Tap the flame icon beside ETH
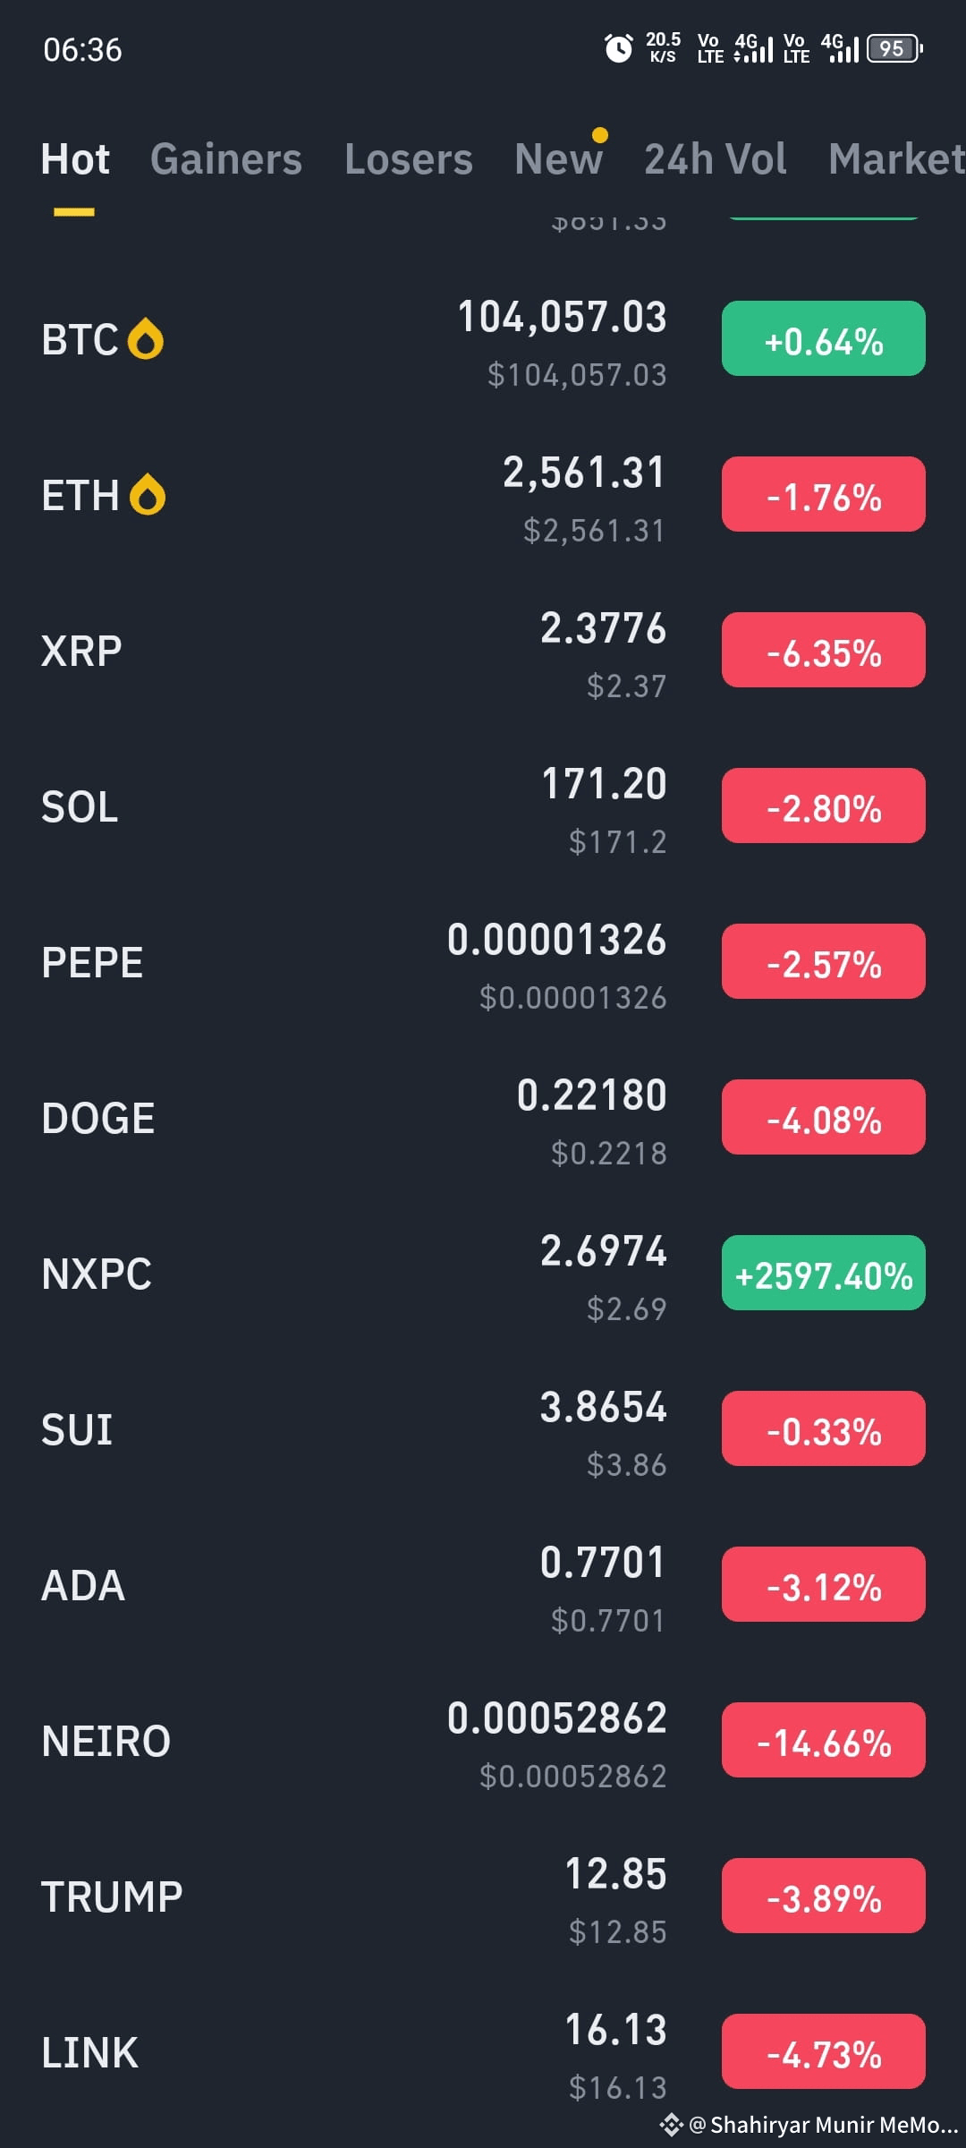 pyautogui.click(x=148, y=495)
